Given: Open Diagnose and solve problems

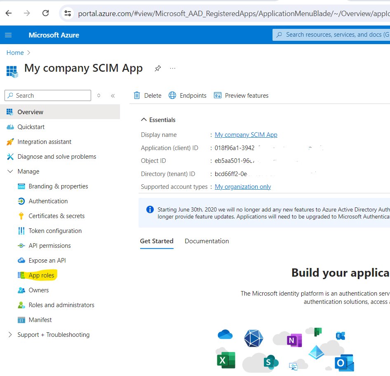Looking at the screenshot, I should click(57, 157).
